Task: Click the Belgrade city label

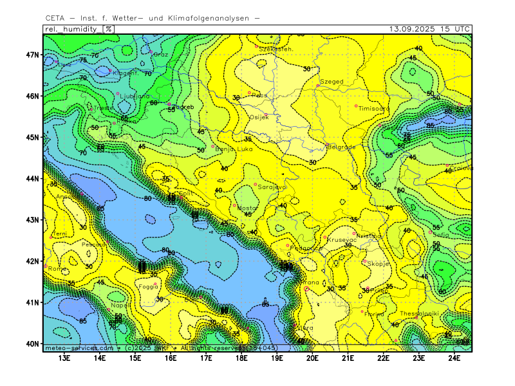Action: [342, 147]
